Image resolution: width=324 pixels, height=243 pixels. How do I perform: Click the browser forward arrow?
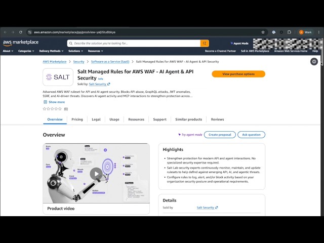coord(13,32)
